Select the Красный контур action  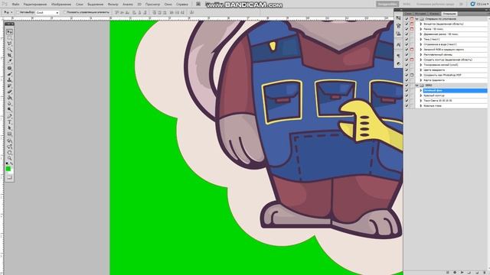434,95
